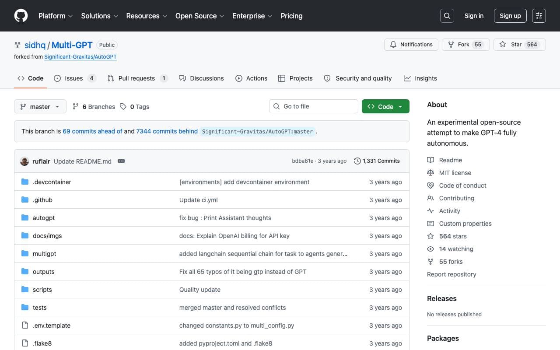This screenshot has width=560, height=350.
Task: Click the Sign in link
Action: 474,16
